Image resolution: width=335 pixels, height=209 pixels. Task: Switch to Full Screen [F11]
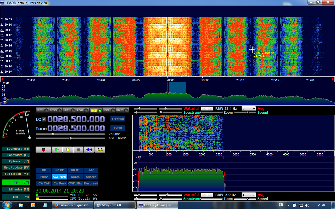click(x=16, y=174)
